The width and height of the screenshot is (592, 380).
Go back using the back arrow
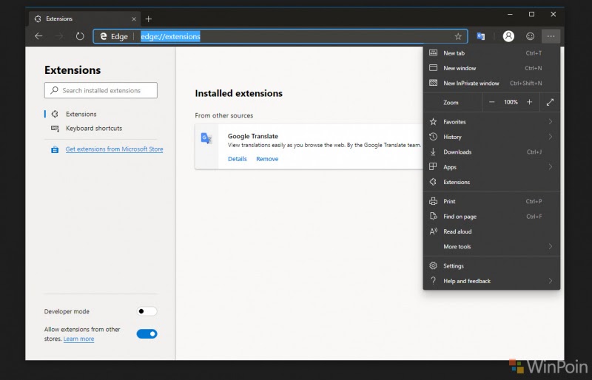tap(38, 36)
